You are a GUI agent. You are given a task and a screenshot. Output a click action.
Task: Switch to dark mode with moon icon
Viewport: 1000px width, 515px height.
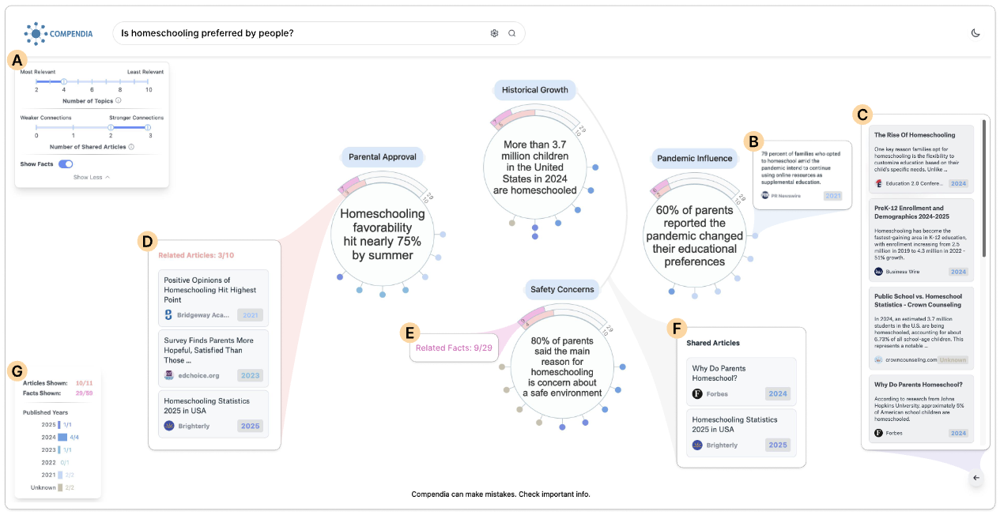click(x=975, y=33)
